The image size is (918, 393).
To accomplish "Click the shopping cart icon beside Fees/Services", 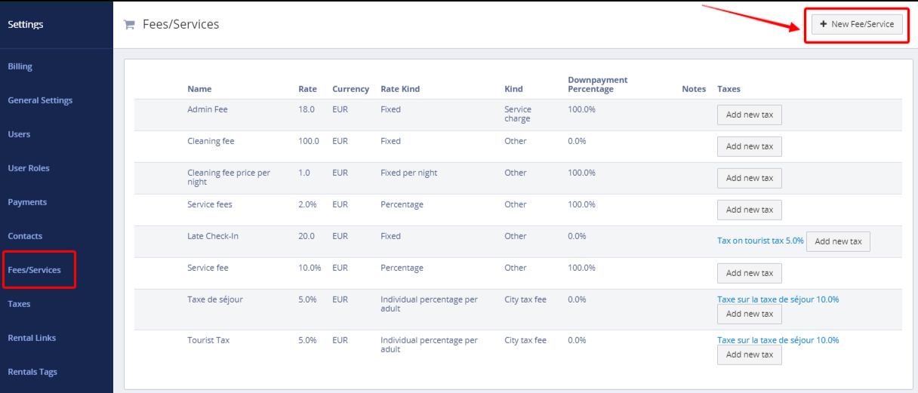I will [129, 24].
